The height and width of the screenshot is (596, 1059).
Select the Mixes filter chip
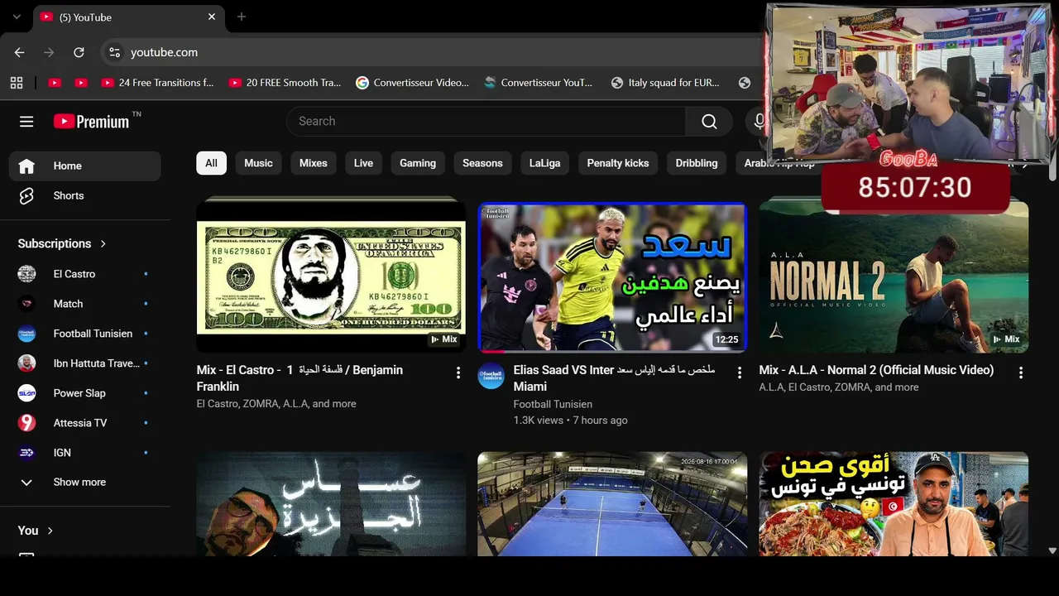pyautogui.click(x=313, y=163)
